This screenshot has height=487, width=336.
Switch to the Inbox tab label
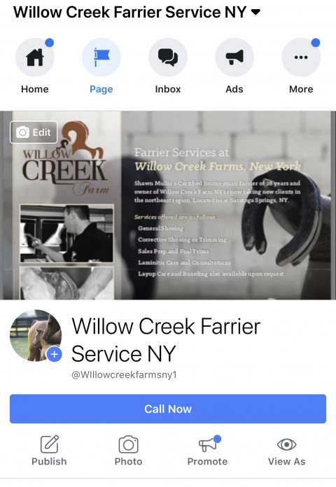[168, 89]
